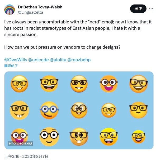Click 翻译帖子 to translate the post
156x161 pixels.
pyautogui.click(x=11, y=66)
